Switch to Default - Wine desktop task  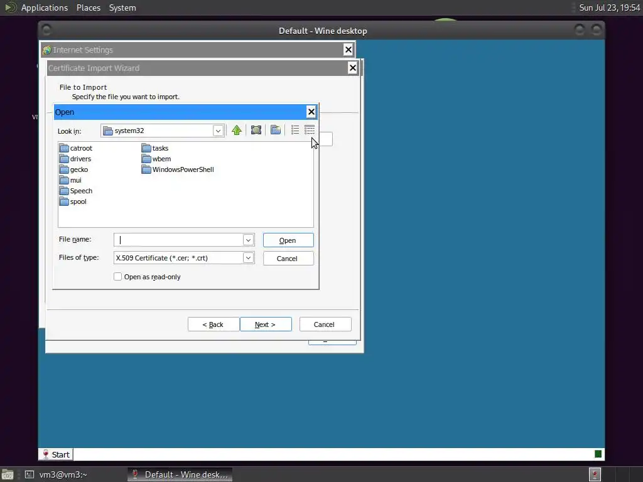(180, 474)
